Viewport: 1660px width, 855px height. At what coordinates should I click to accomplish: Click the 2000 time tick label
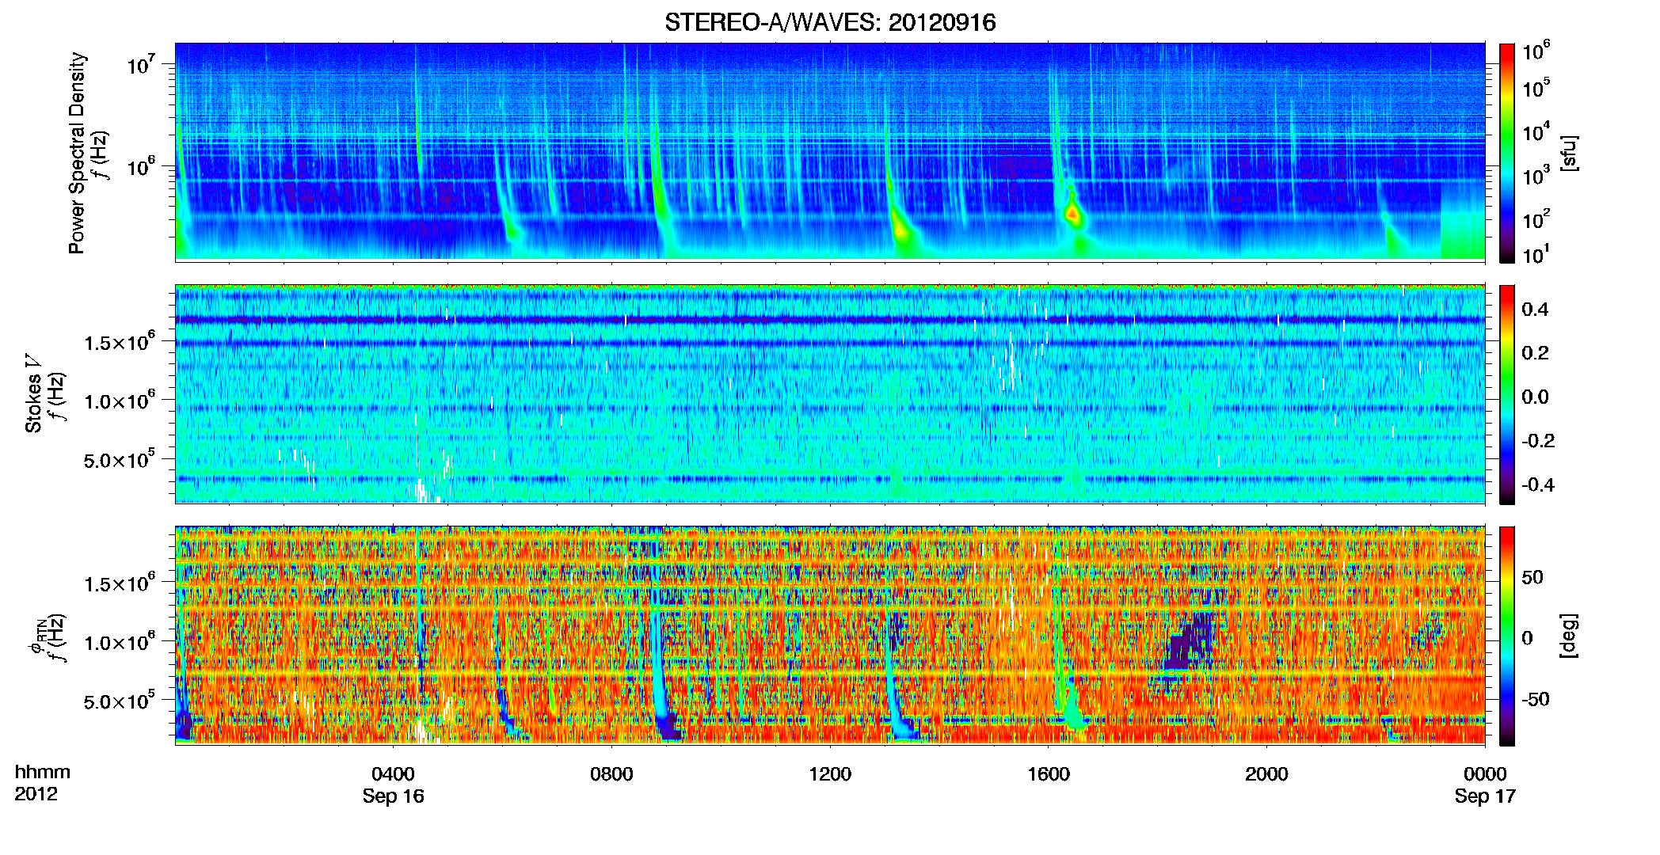tap(1266, 773)
